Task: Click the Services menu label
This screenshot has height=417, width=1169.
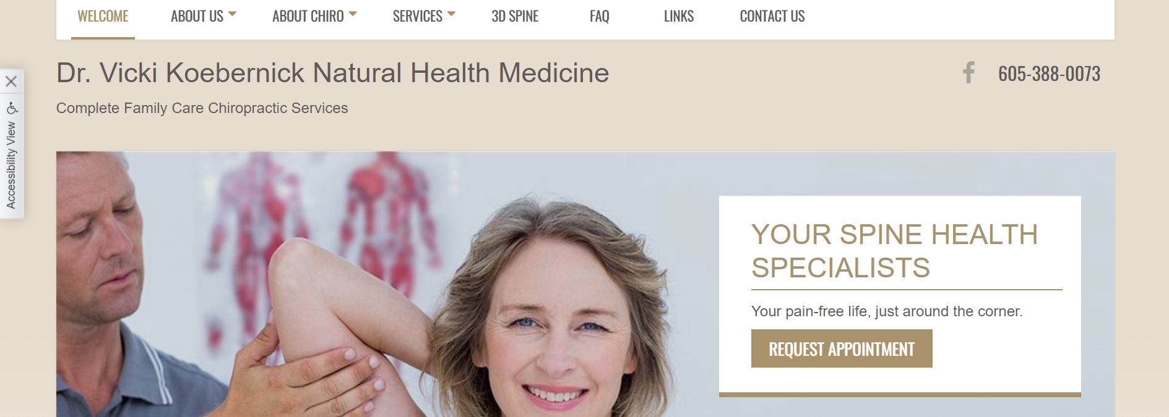Action: 418,16
